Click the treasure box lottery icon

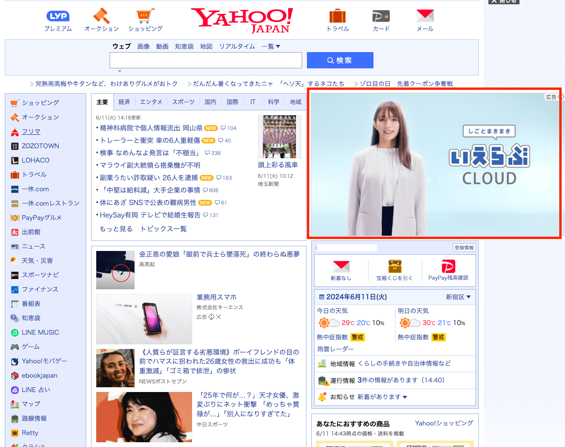[x=395, y=267]
